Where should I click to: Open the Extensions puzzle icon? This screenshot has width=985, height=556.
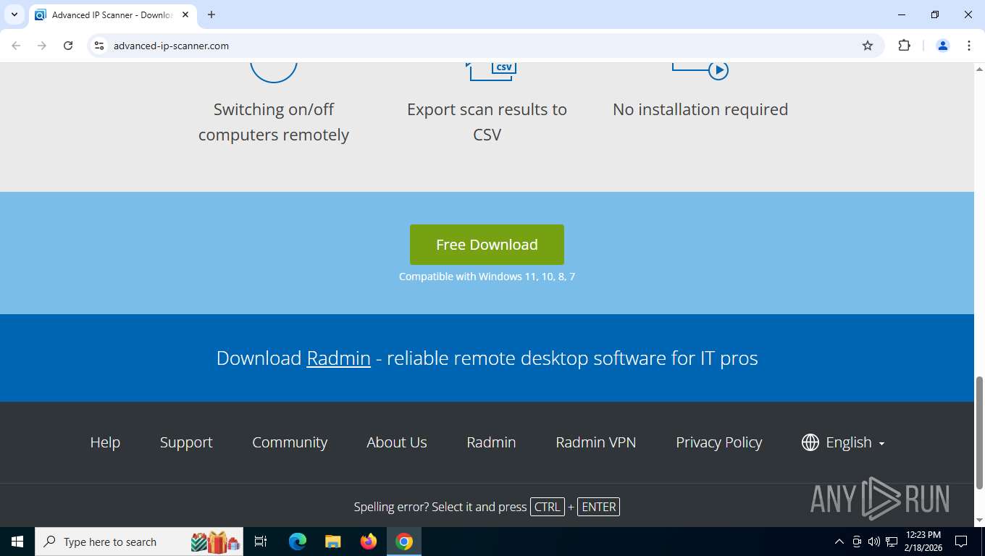tap(904, 46)
